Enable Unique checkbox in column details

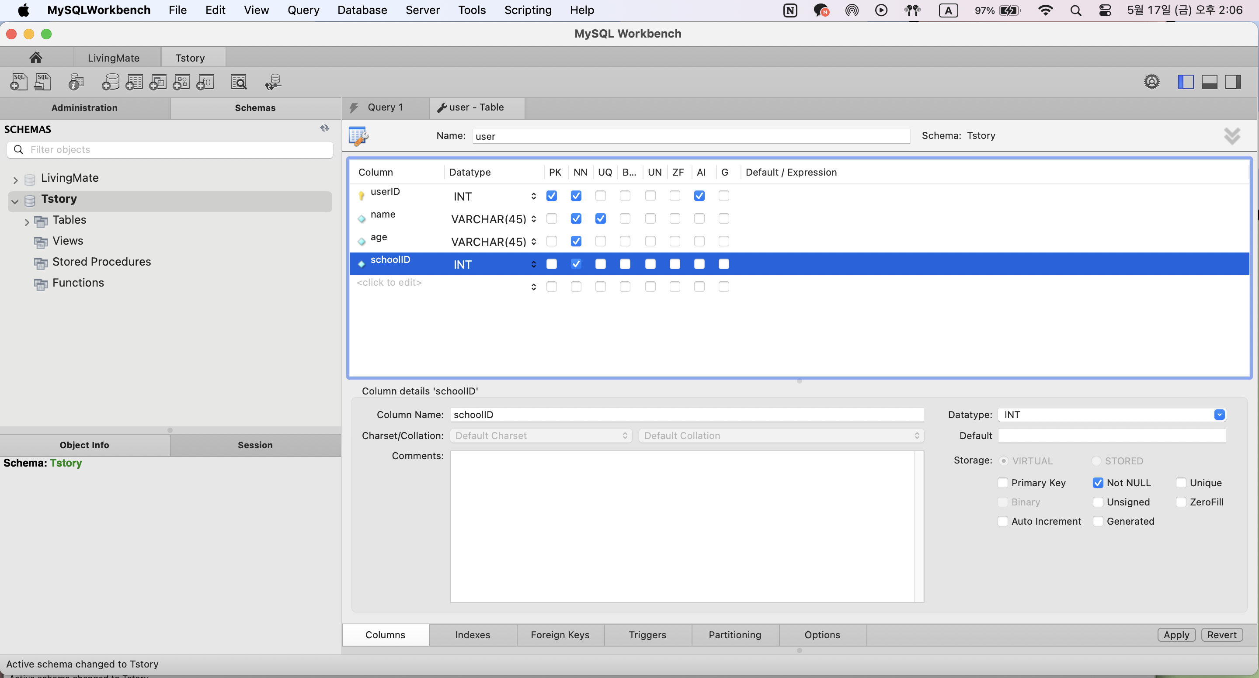[1181, 483]
